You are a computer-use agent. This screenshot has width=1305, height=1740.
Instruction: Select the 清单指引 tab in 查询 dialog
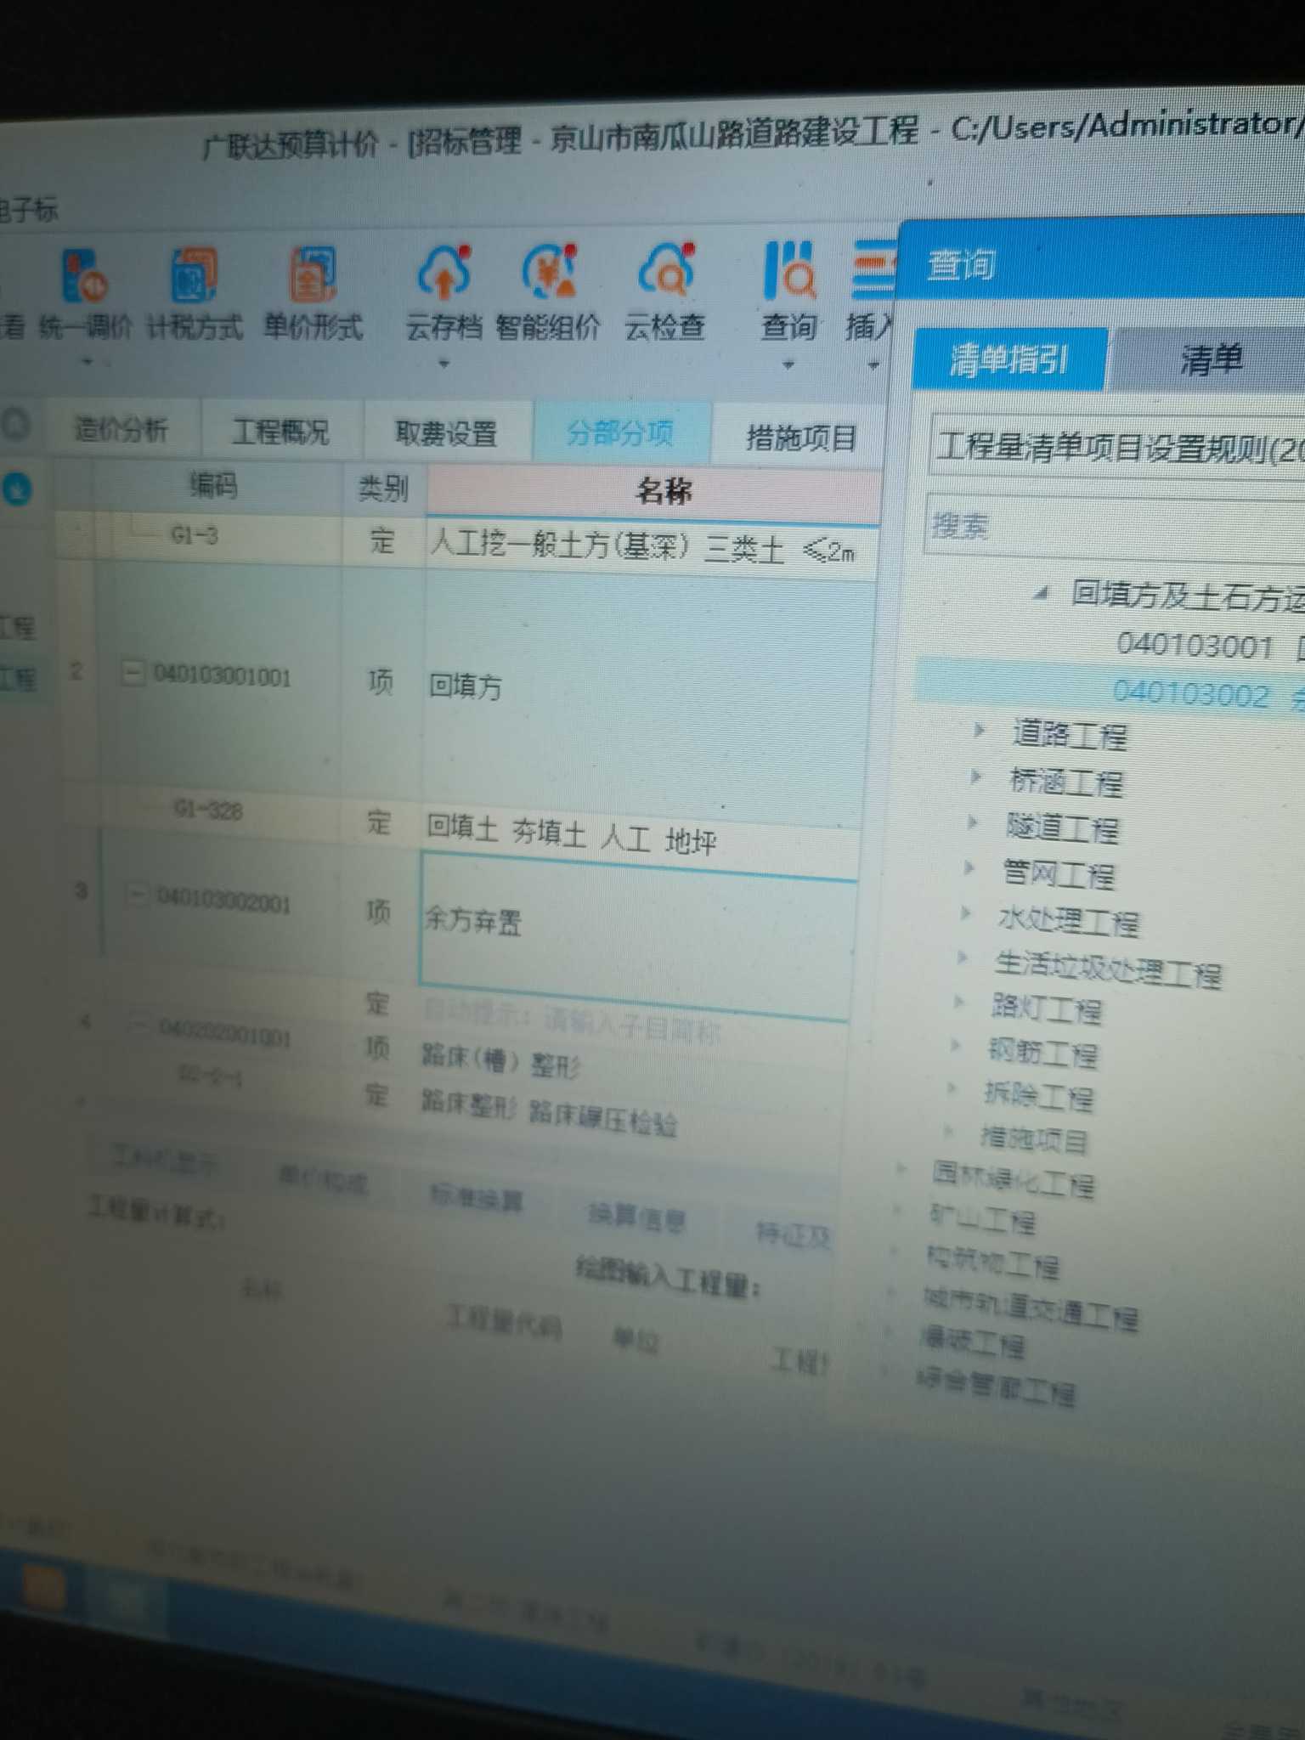coord(1008,360)
